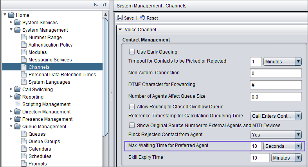The height and width of the screenshot is (167, 308).
Task: Click the DTMF Character for Forwarding field
Action: (x=276, y=84)
